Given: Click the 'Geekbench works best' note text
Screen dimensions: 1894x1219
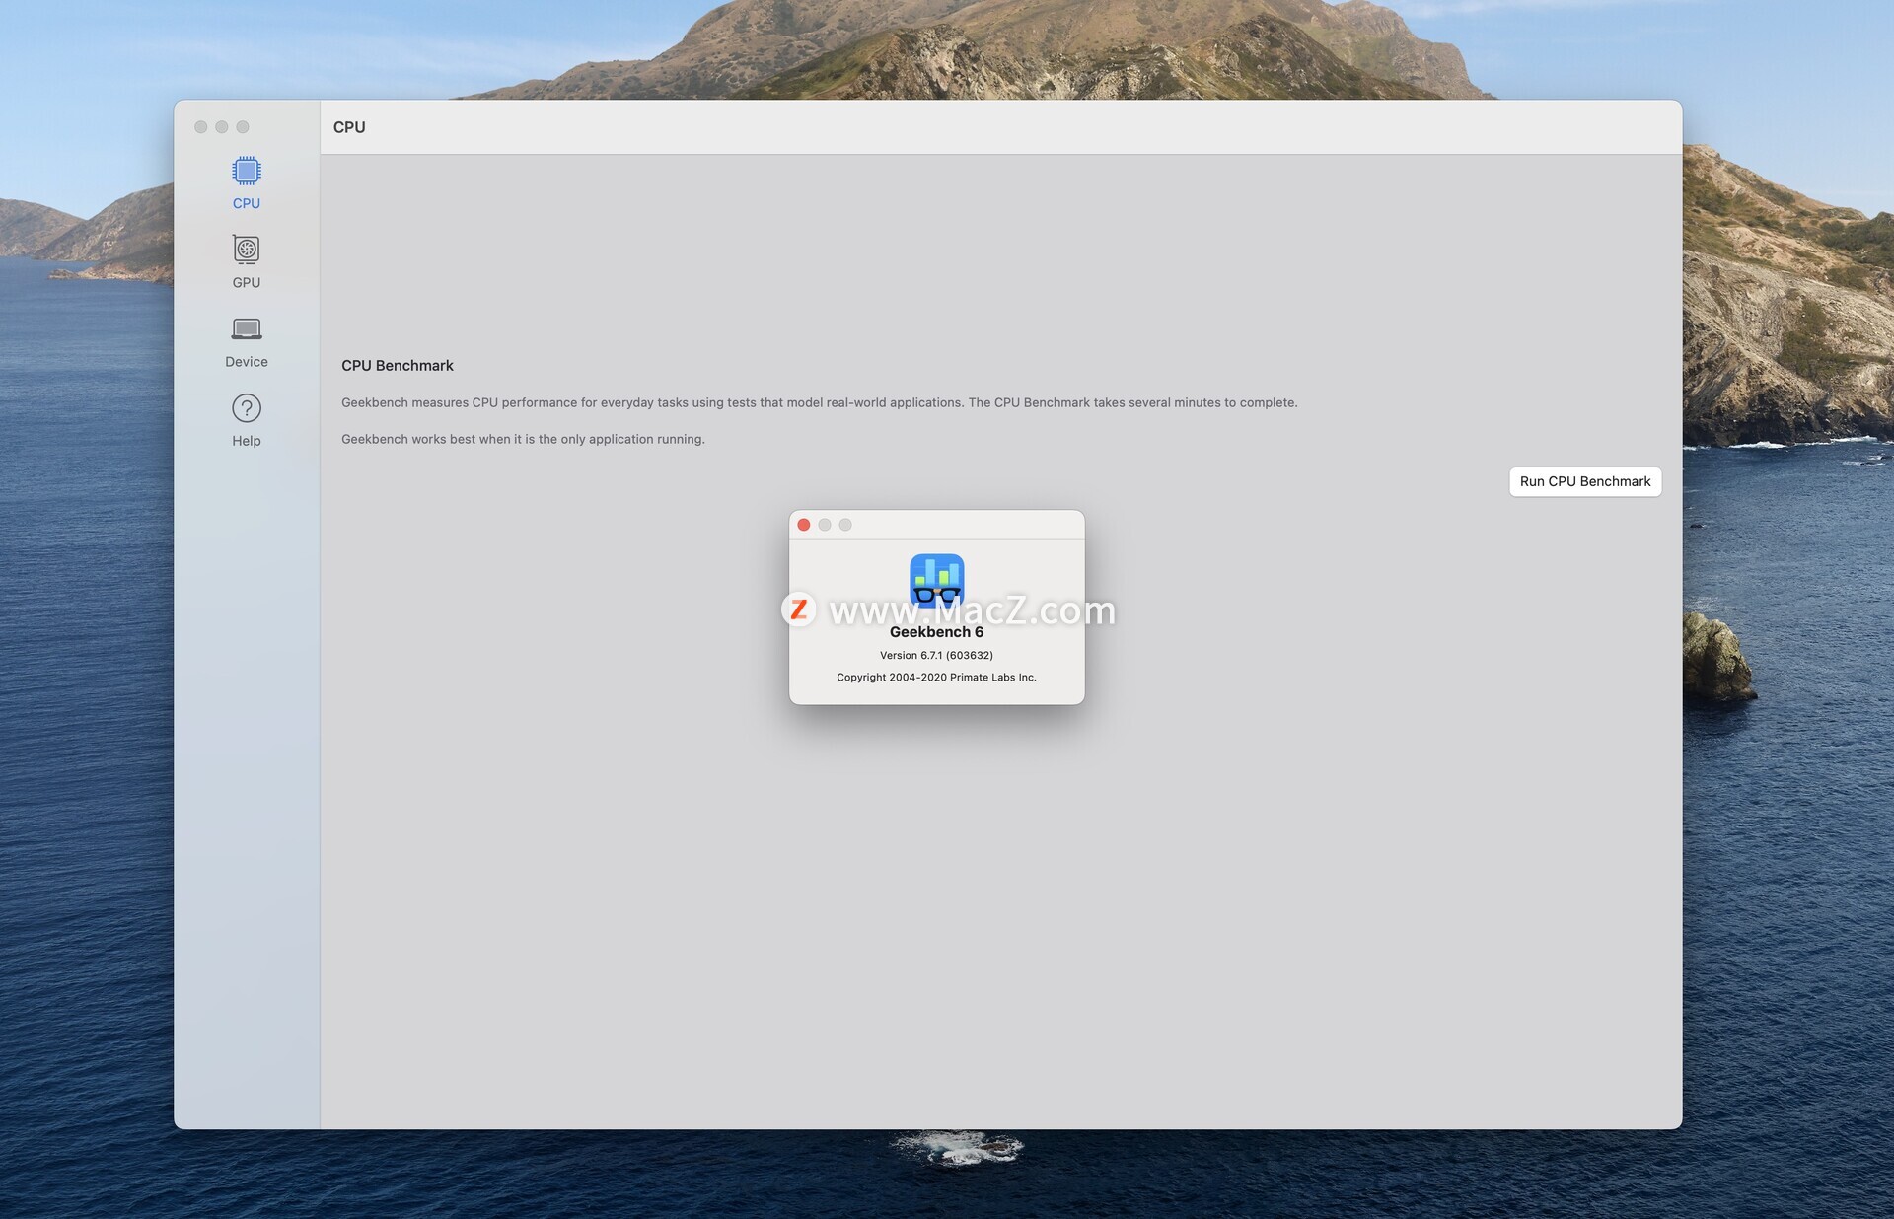Looking at the screenshot, I should 523,439.
